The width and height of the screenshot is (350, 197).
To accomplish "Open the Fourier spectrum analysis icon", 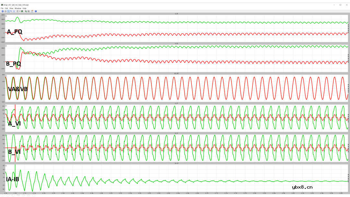I will pos(22,11).
